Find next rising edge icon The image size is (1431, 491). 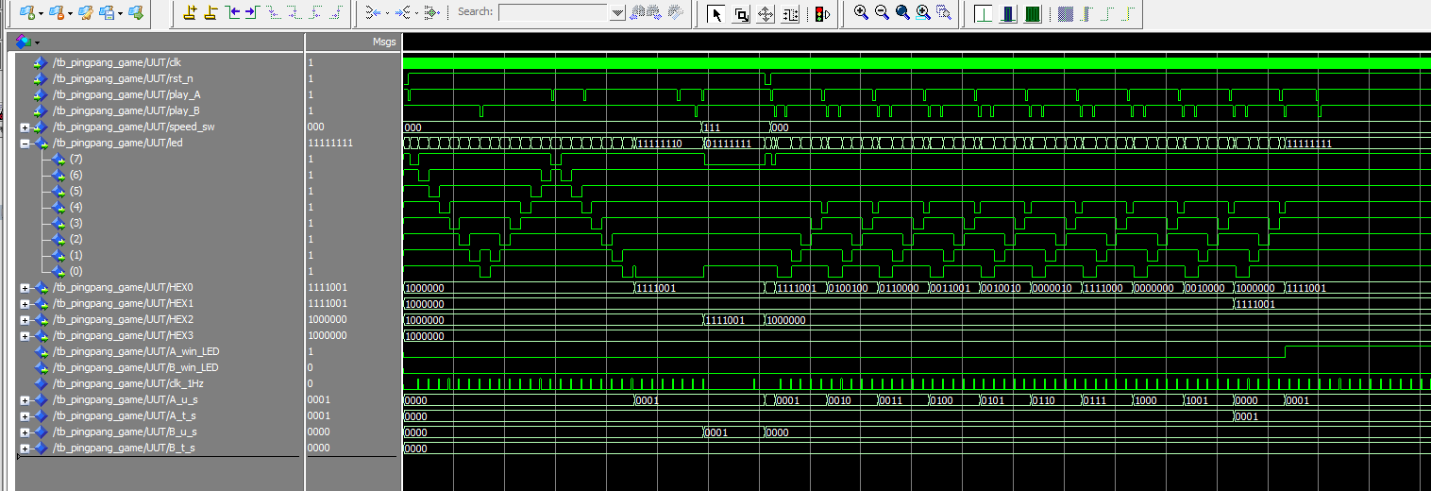[x=335, y=13]
